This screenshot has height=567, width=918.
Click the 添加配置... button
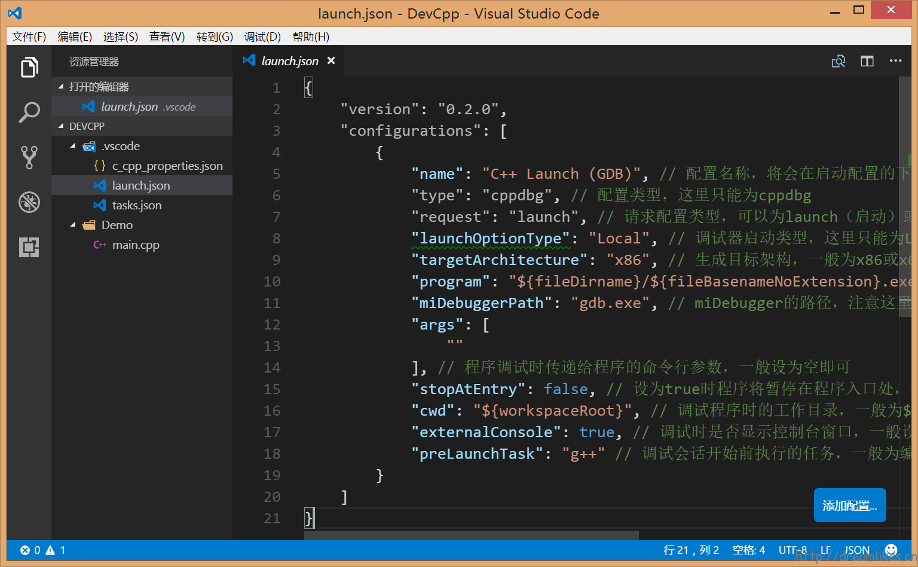850,505
